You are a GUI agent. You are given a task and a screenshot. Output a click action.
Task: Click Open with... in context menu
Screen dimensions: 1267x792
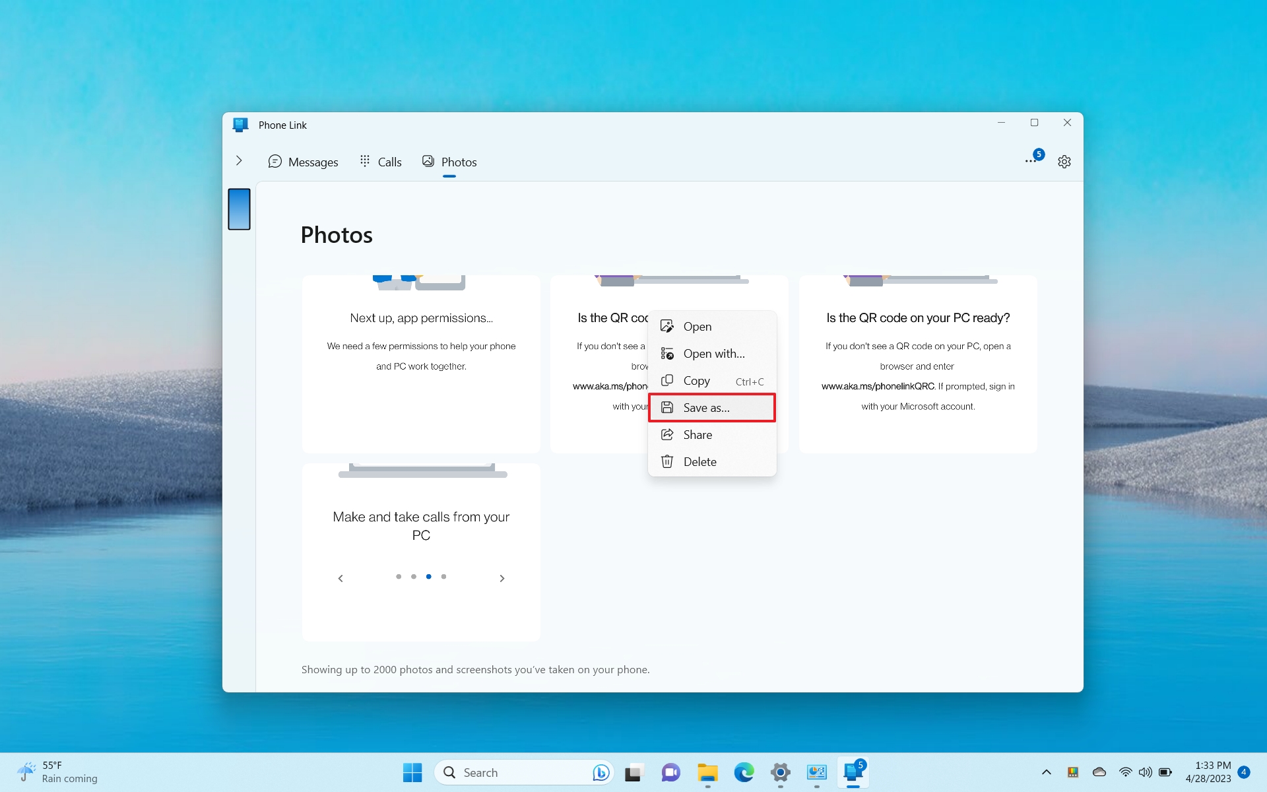coord(713,353)
